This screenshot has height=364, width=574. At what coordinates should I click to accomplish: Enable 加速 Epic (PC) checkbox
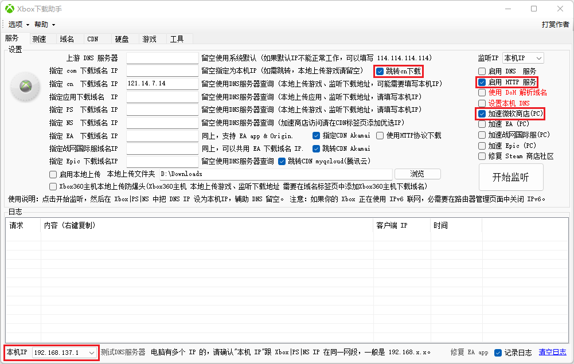click(x=482, y=146)
